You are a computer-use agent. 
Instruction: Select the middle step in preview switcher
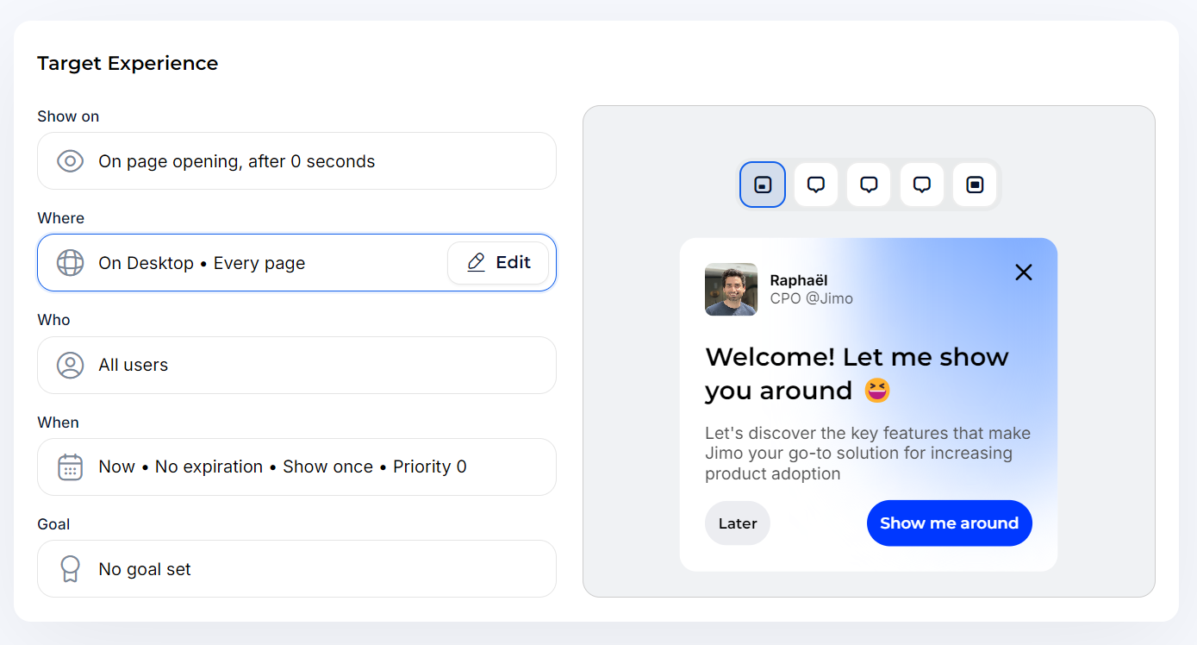pyautogui.click(x=869, y=185)
